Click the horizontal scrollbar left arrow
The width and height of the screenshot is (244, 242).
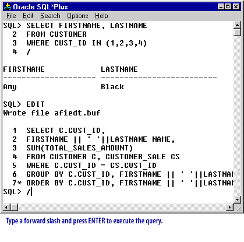[6, 207]
